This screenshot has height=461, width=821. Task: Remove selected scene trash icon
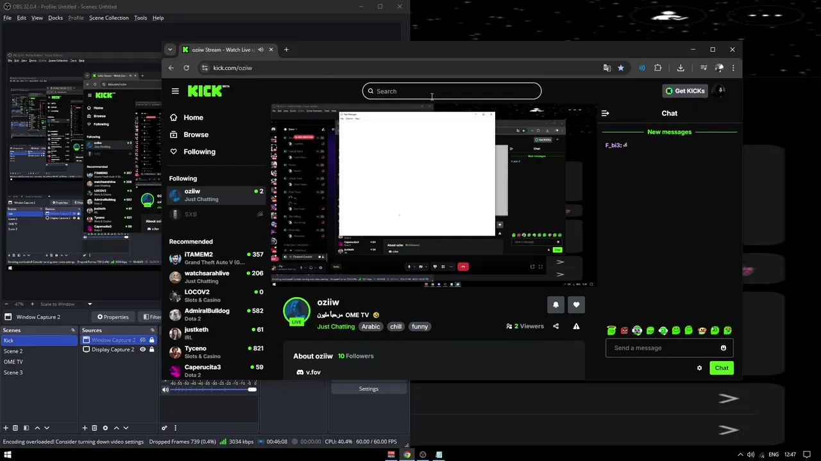pos(15,428)
